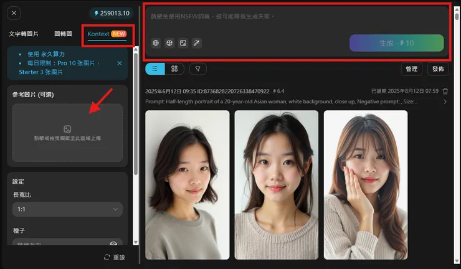Click the 種子 seed input field
This screenshot has height=269, width=461.
pos(67,242)
